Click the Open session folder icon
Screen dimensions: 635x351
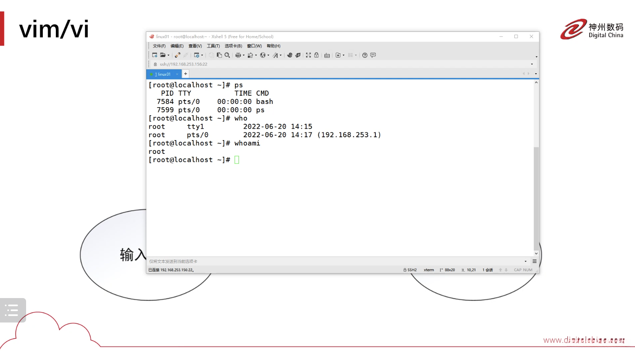pyautogui.click(x=163, y=55)
